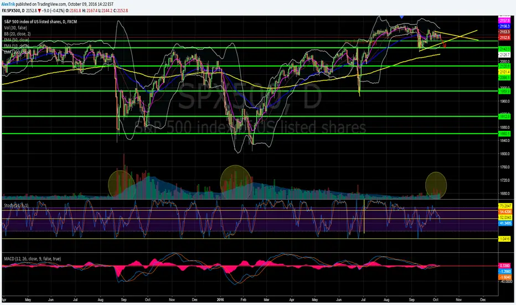
Task: Click the red 2152.8 current price label
Action: [504, 38]
